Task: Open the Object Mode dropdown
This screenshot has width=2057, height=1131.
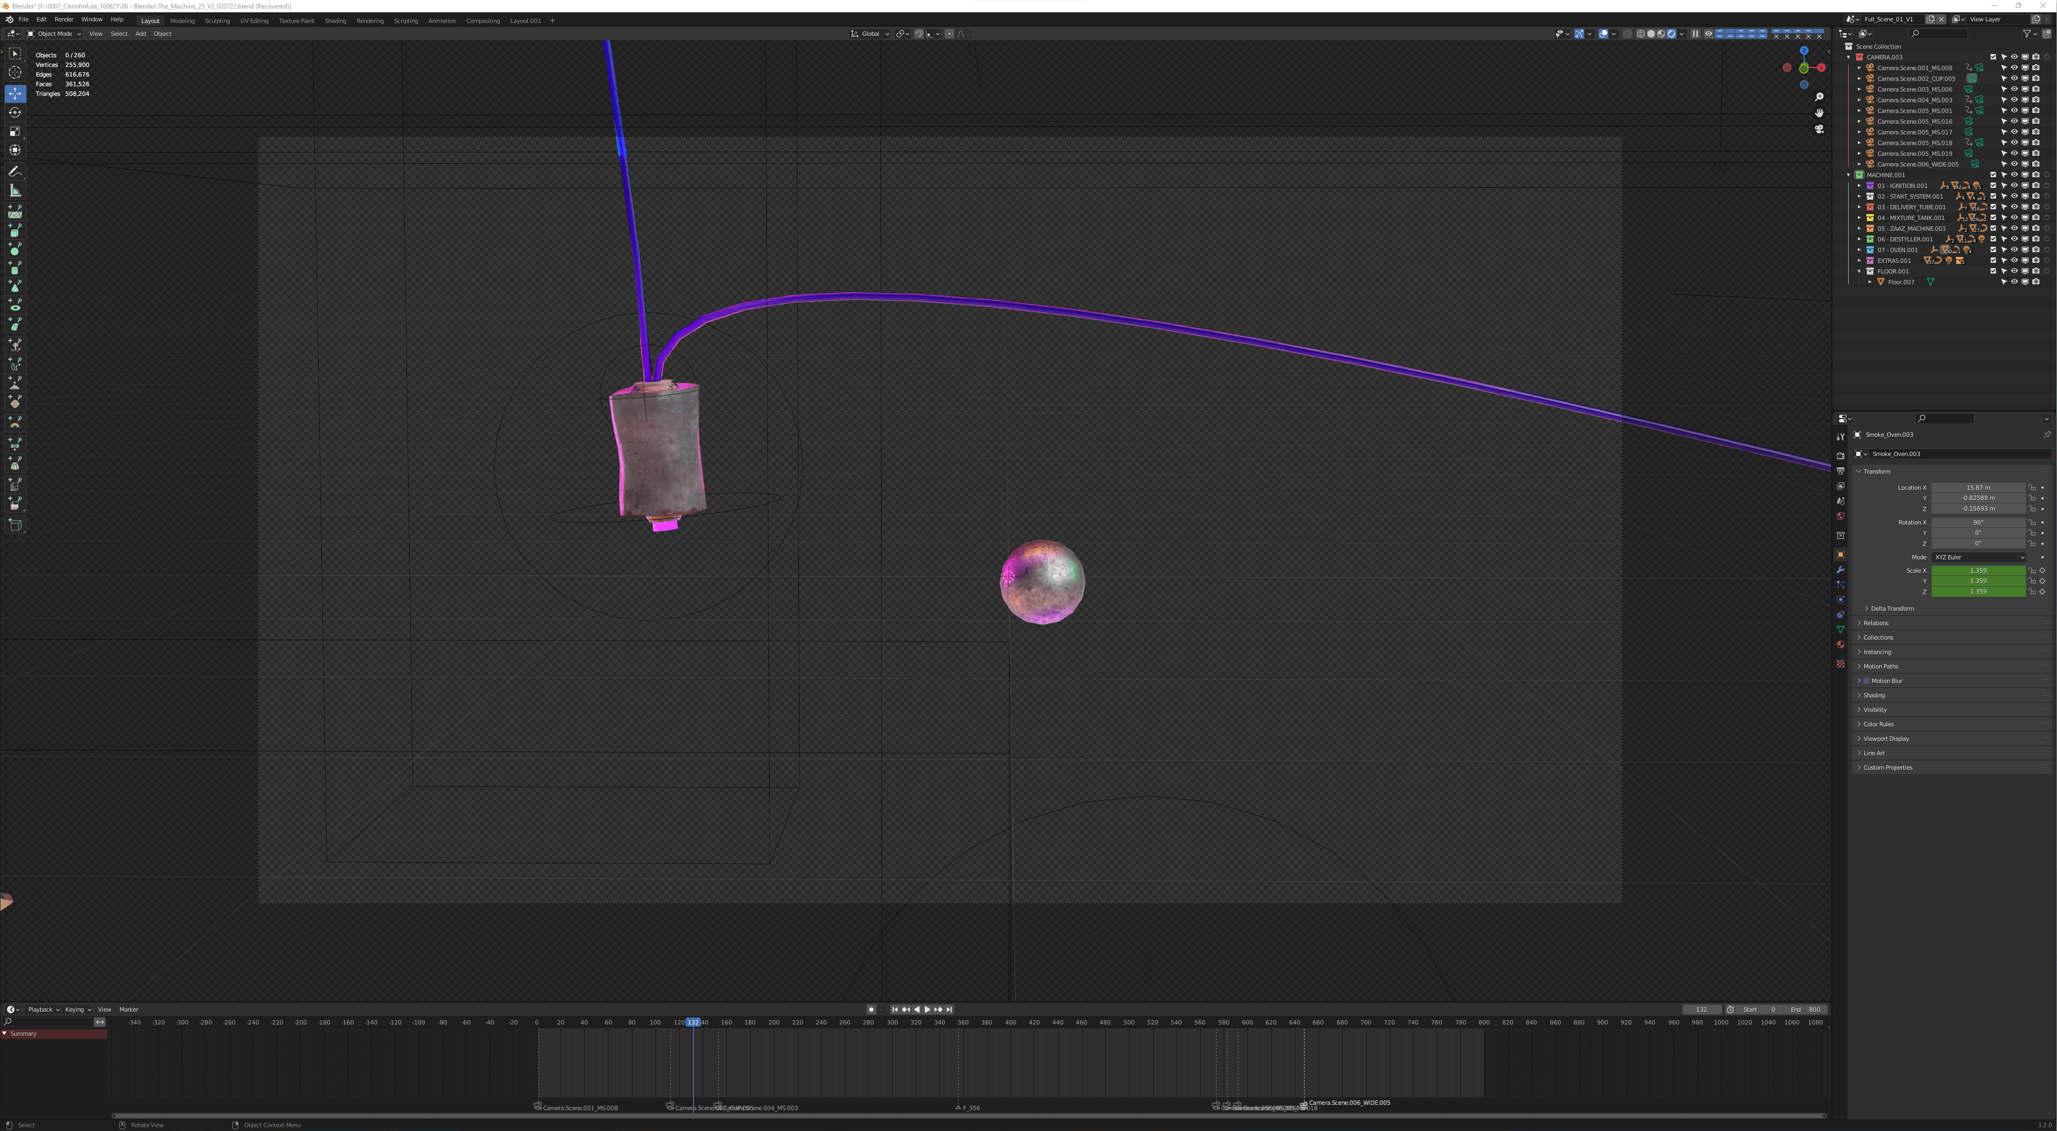Action: click(x=54, y=34)
